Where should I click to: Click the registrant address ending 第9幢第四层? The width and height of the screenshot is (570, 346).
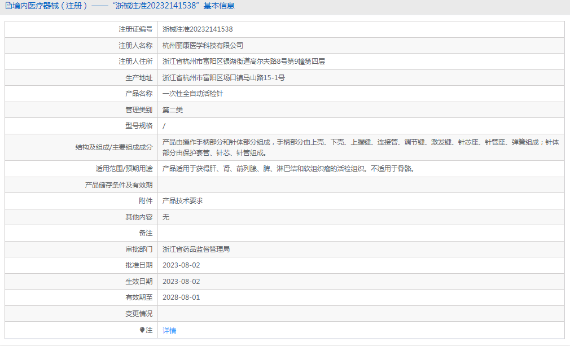(x=244, y=62)
